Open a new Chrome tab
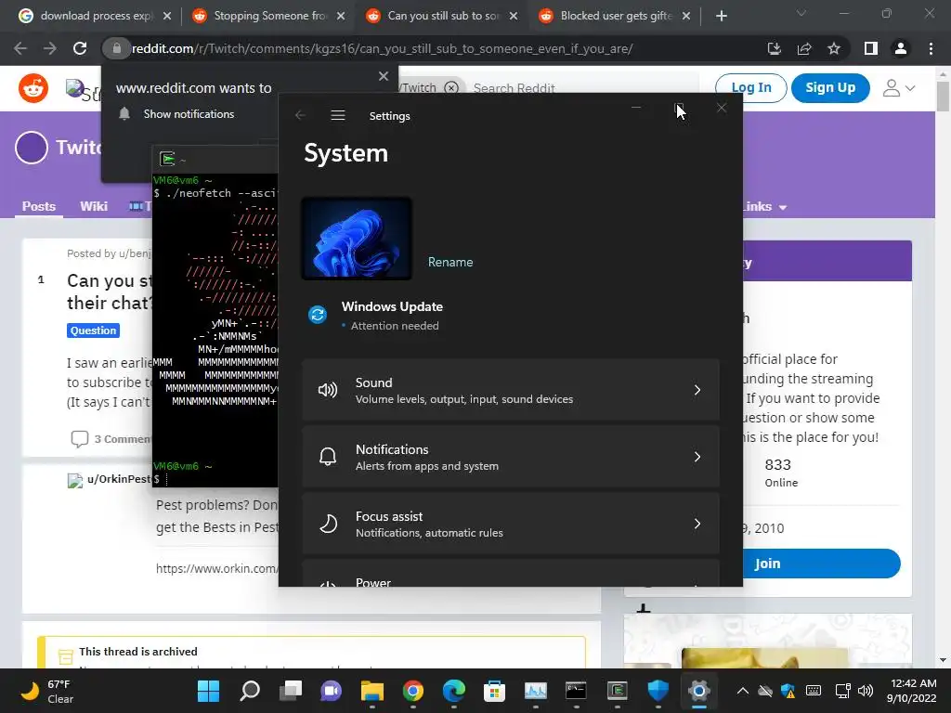The height and width of the screenshot is (713, 951). pos(721,16)
